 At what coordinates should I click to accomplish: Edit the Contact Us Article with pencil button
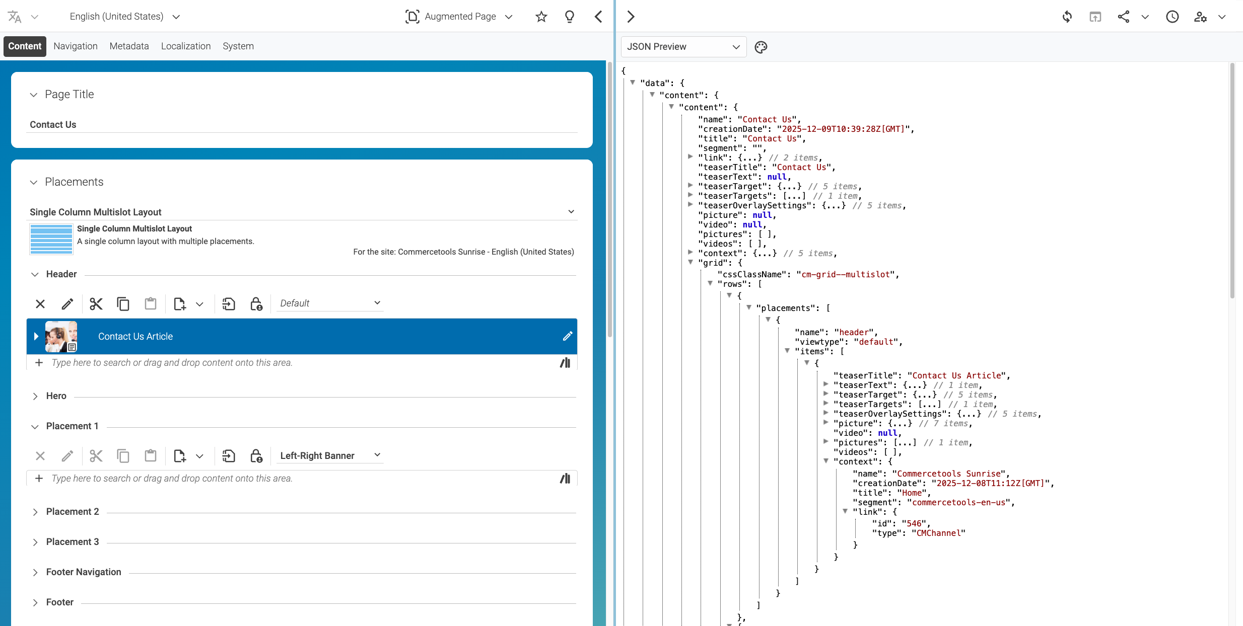(x=568, y=336)
